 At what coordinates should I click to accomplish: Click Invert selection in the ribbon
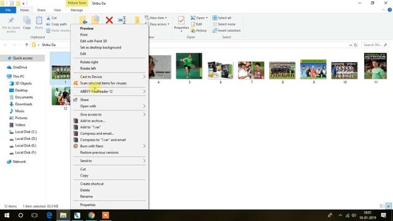tap(227, 31)
